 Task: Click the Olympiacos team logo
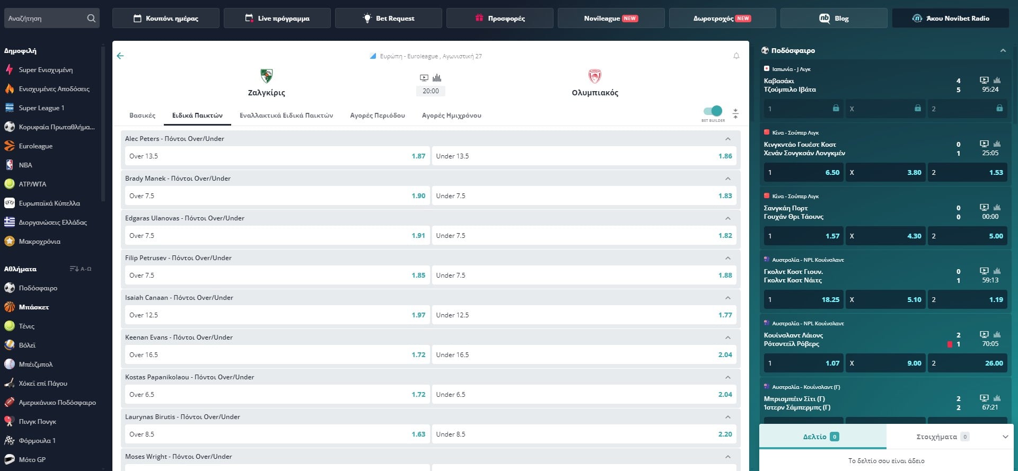(x=595, y=76)
